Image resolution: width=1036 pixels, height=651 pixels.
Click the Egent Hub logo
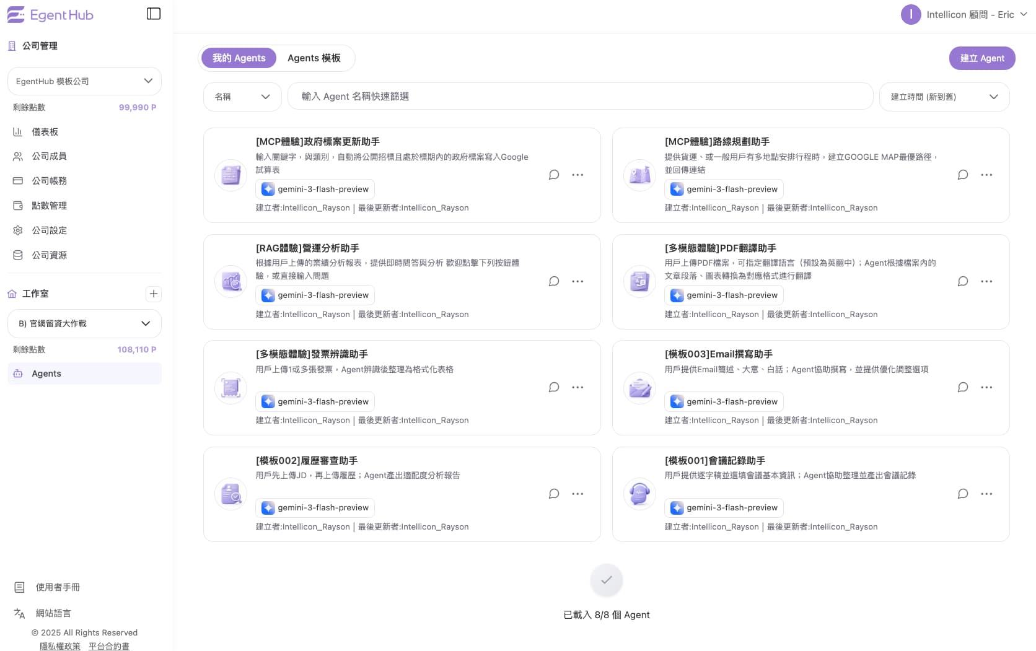[x=50, y=14]
